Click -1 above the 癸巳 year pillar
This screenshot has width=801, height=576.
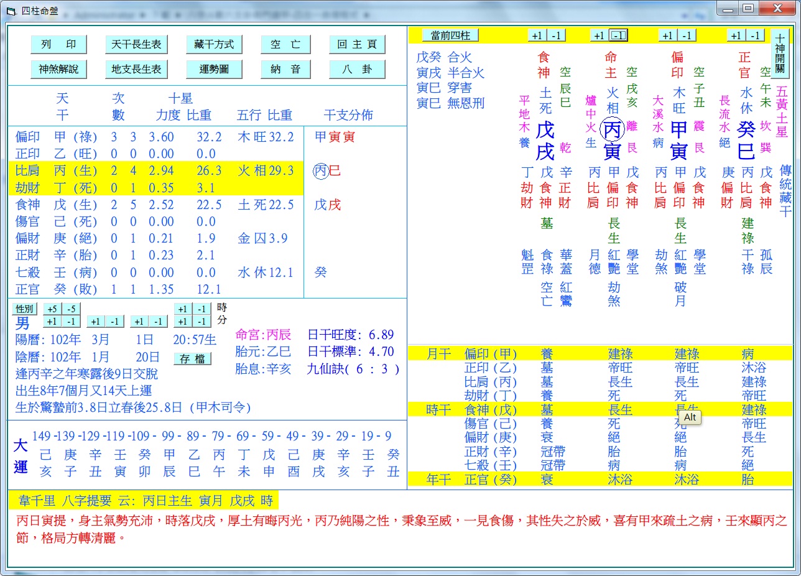pos(755,35)
